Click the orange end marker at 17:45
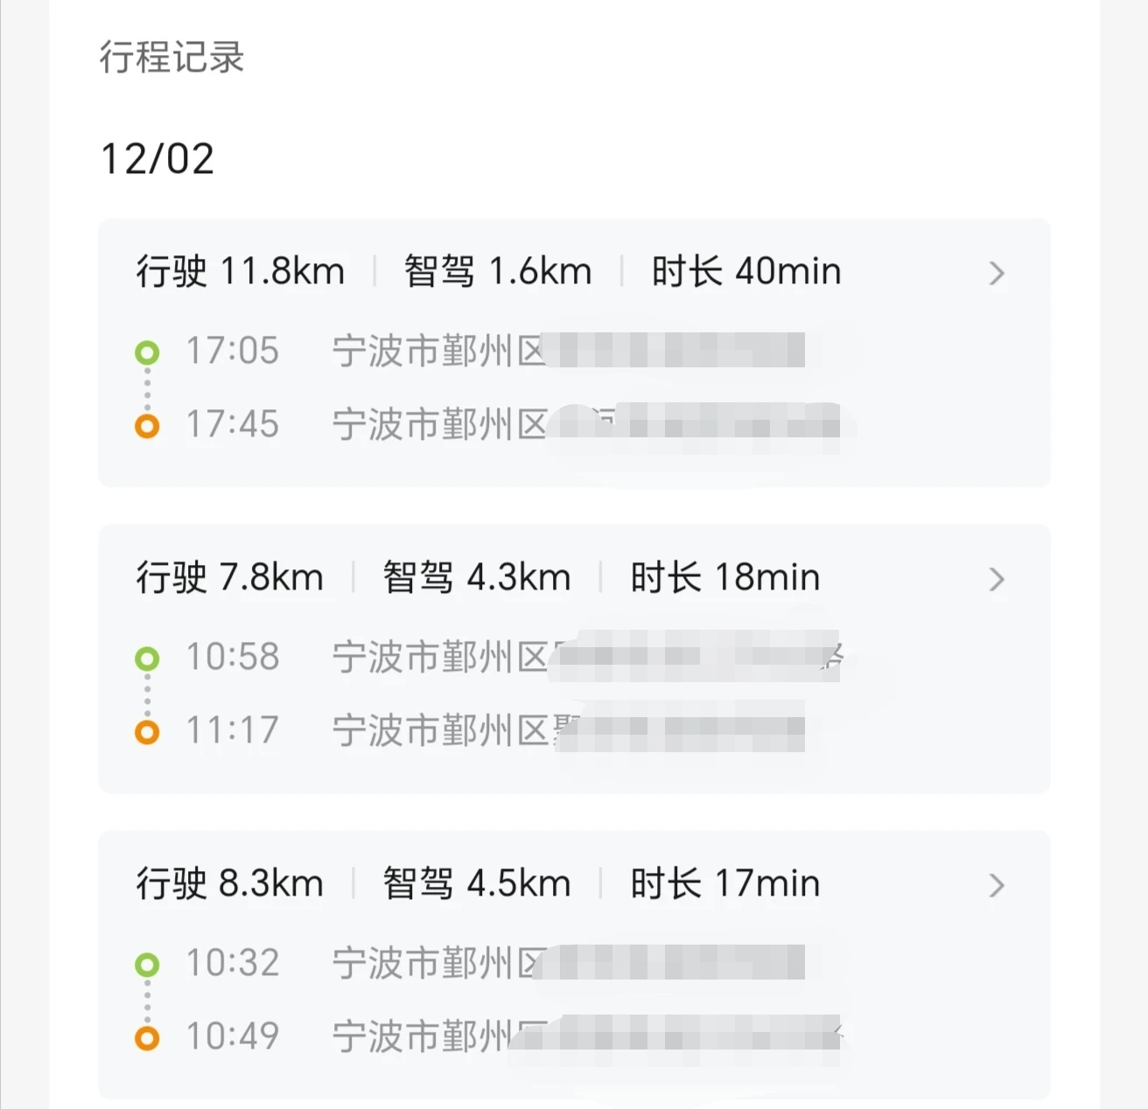1148x1109 pixels. tap(147, 426)
